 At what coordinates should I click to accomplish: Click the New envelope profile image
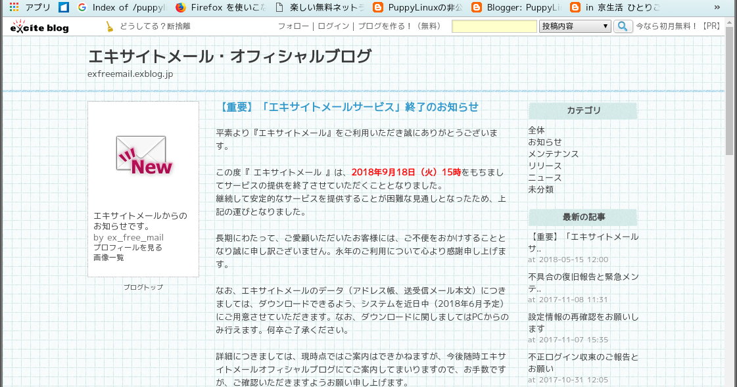[x=144, y=156]
